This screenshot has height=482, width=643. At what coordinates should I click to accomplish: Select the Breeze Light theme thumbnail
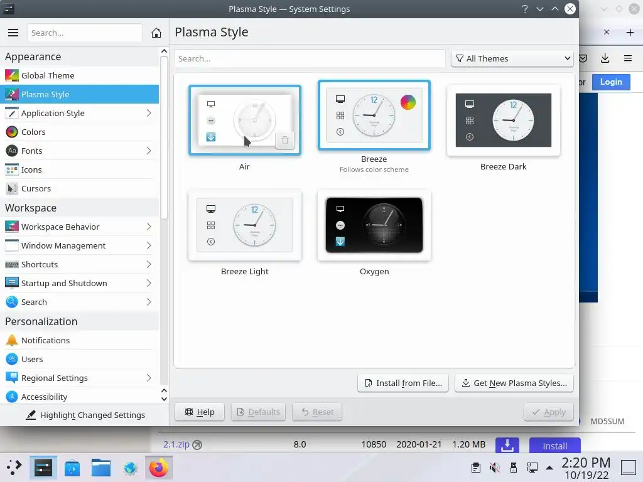(245, 225)
